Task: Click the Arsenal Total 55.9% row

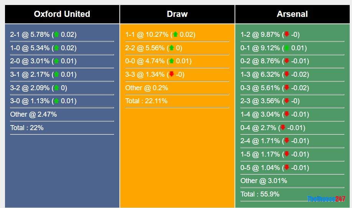Action: (x=260, y=194)
